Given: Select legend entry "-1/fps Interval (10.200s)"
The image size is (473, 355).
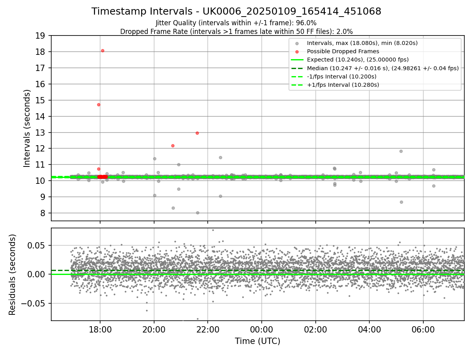Looking at the screenshot, I should [x=341, y=77].
